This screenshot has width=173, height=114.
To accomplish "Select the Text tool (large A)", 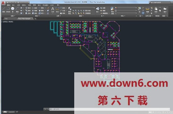I will [x=53, y=10].
